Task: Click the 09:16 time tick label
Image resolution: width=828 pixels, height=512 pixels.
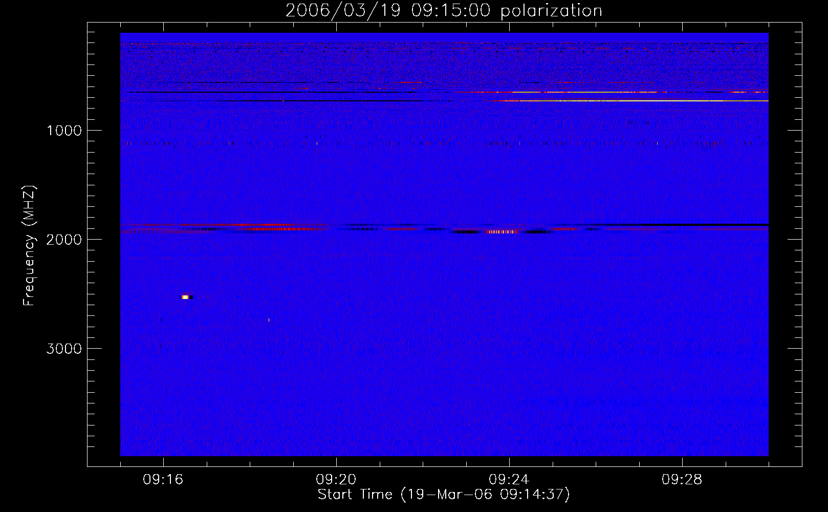Action: pos(163,480)
